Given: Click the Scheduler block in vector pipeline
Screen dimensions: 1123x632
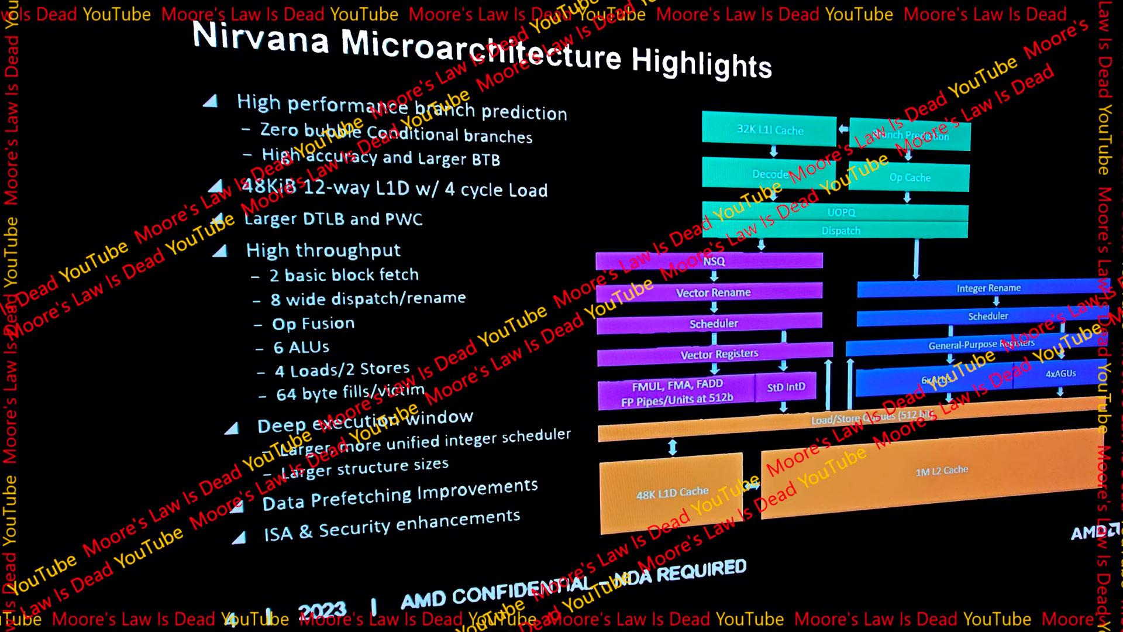Looking at the screenshot, I should click(712, 324).
